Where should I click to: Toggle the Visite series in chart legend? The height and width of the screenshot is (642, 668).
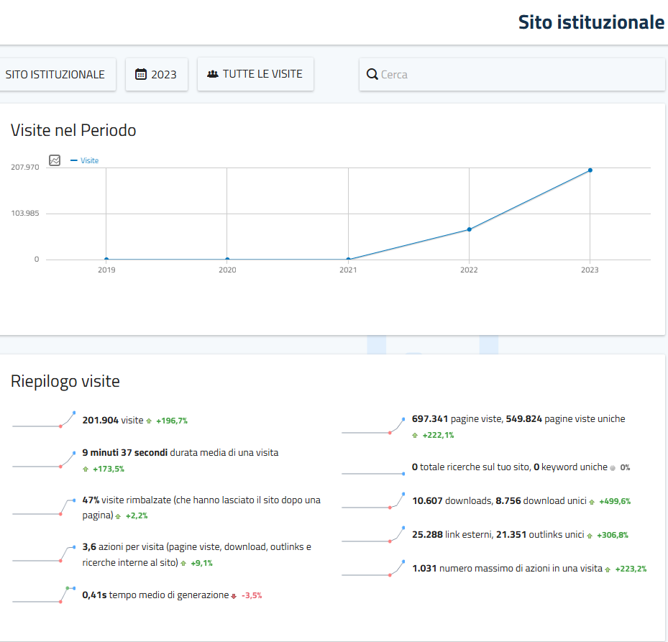(x=85, y=161)
